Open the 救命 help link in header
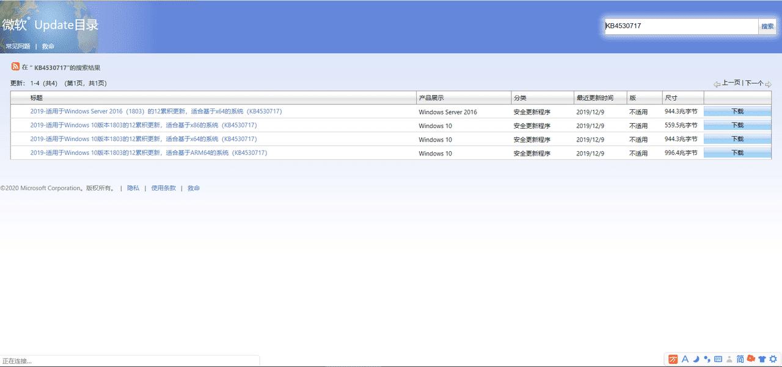Image resolution: width=782 pixels, height=367 pixels. point(48,46)
